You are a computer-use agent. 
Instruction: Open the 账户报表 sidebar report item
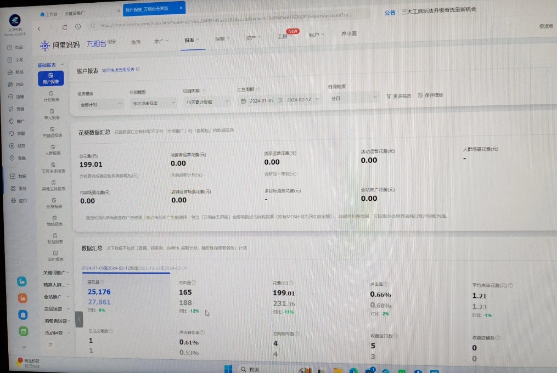[x=51, y=78]
